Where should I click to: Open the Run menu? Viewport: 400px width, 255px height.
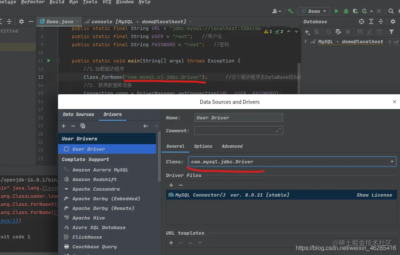point(74,2)
